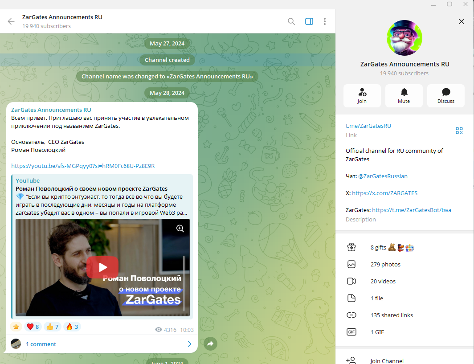Open the Discuss chat button
Image resolution: width=474 pixels, height=364 pixels.
pos(445,95)
